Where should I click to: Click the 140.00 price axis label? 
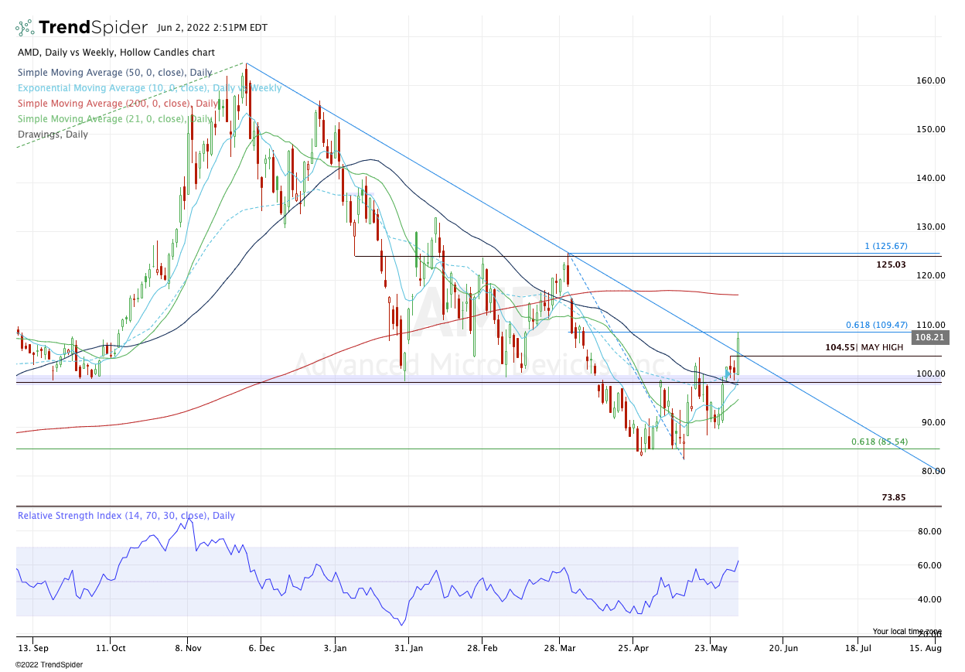click(929, 178)
